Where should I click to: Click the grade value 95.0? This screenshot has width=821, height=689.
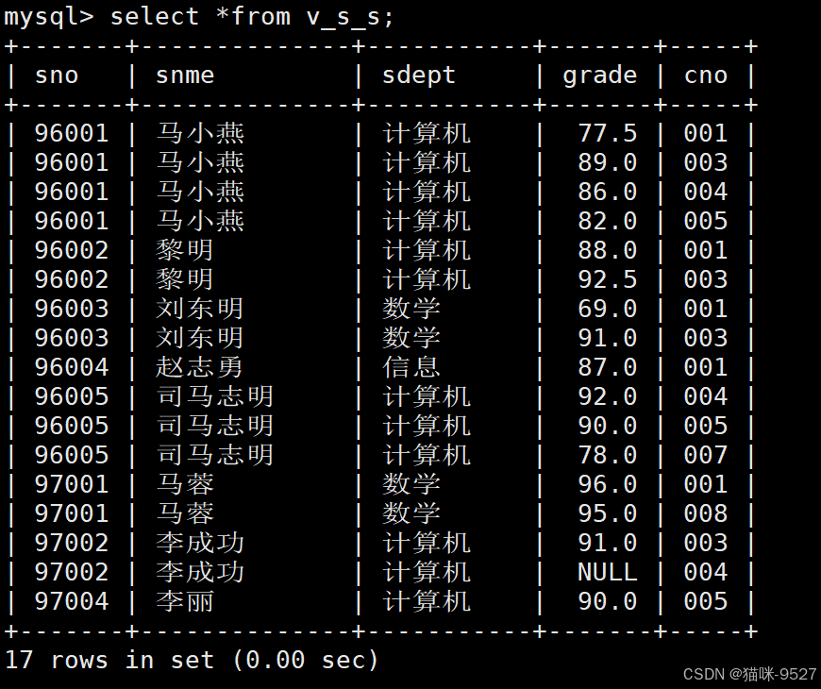point(608,514)
